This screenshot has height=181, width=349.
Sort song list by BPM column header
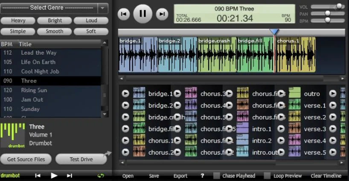7,44
